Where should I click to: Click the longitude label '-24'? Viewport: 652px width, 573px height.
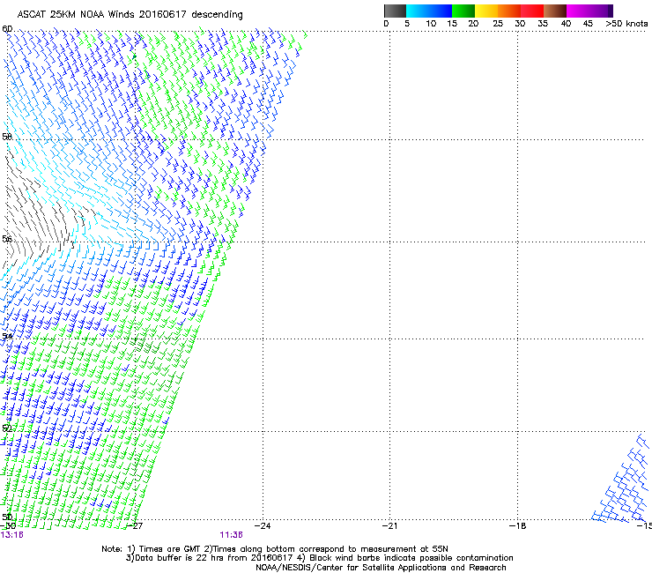point(263,526)
